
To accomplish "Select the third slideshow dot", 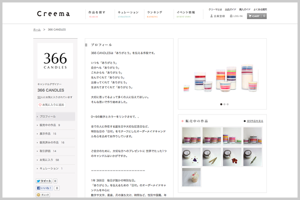I will pyautogui.click(x=228, y=104).
